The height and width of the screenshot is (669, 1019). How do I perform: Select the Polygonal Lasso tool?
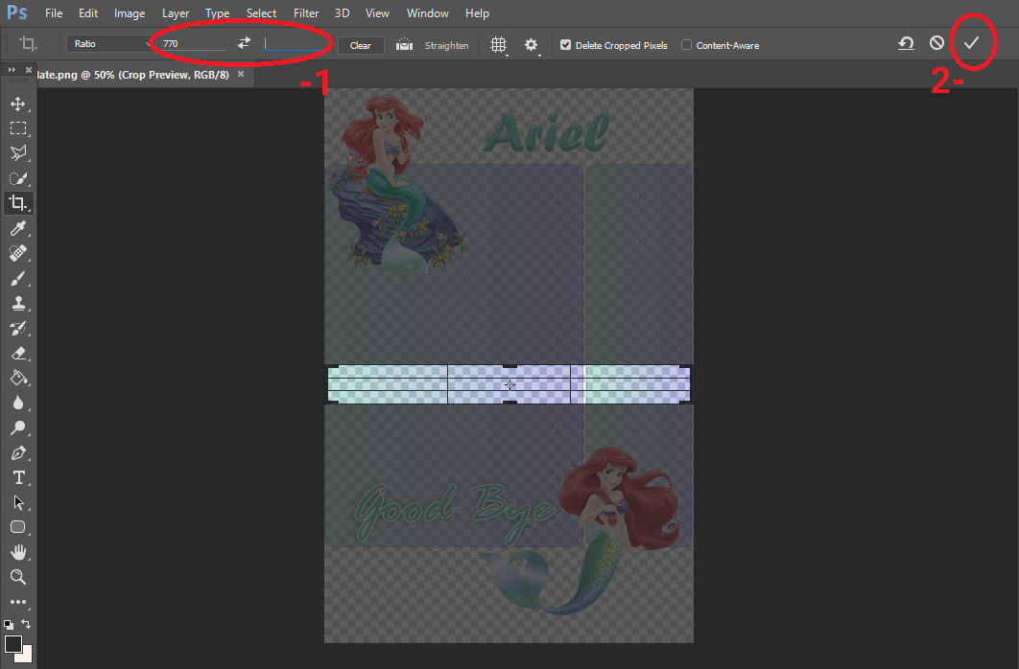point(18,153)
